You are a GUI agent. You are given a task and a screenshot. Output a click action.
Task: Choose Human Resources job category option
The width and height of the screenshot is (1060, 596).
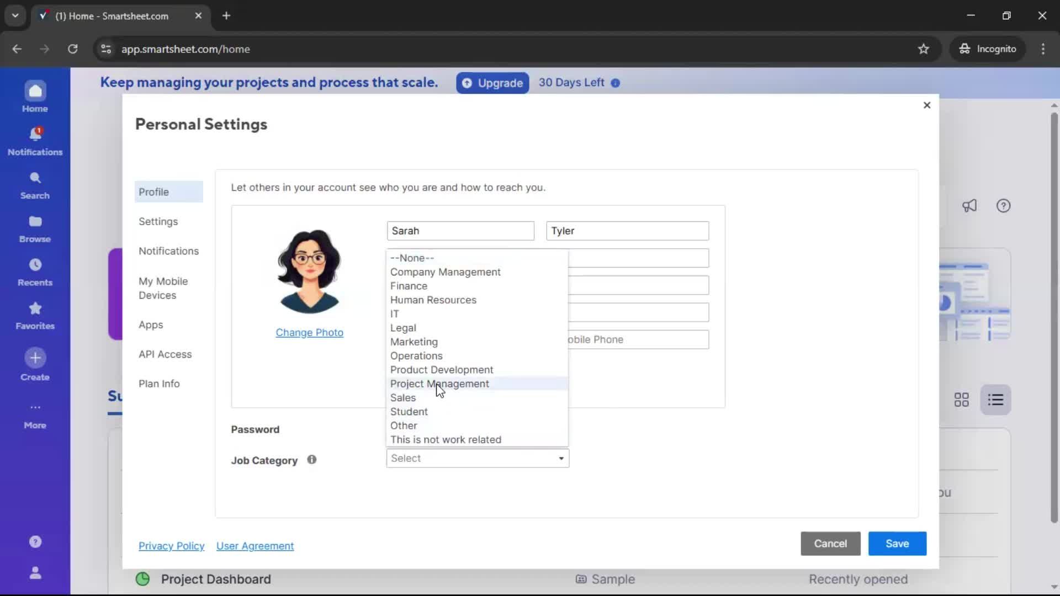[x=433, y=300]
